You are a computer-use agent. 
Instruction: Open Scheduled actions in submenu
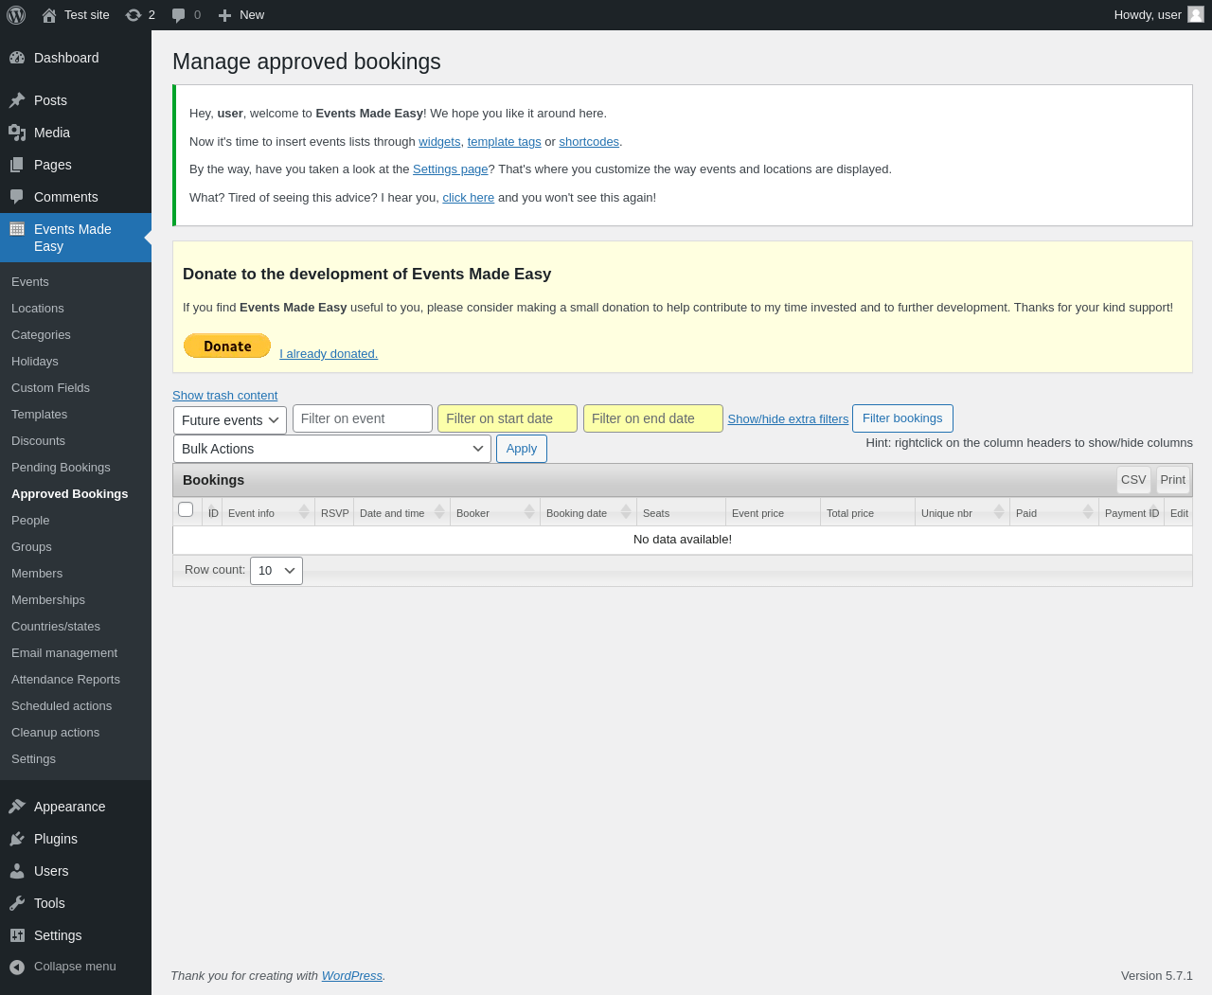coord(62,706)
